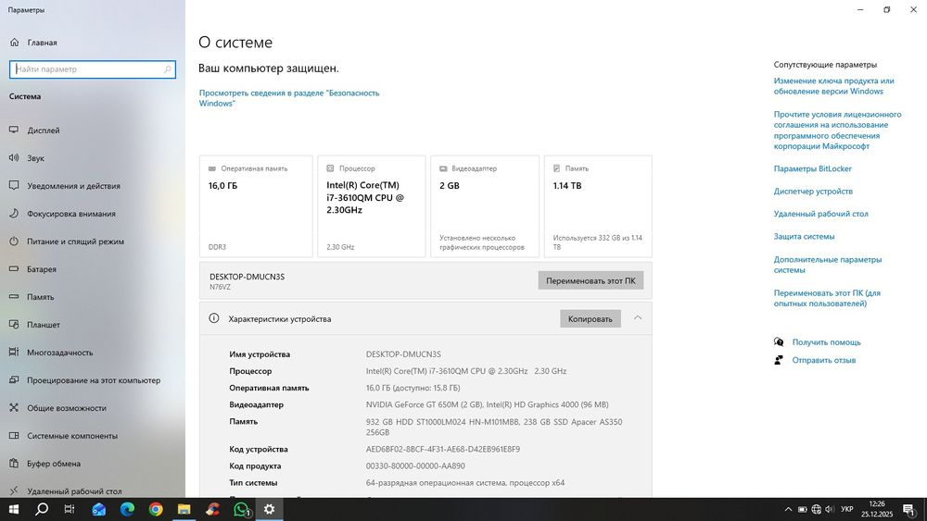The image size is (927, 521).
Task: Click the Копировать button
Action: point(590,318)
